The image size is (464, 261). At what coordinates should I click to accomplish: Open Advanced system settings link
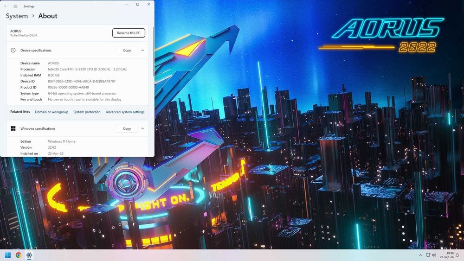(x=125, y=112)
